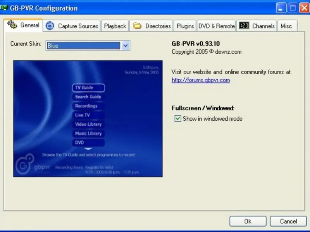Image resolution: width=310 pixels, height=232 pixels.
Task: Click Live TV in skin preview
Action: point(88,115)
